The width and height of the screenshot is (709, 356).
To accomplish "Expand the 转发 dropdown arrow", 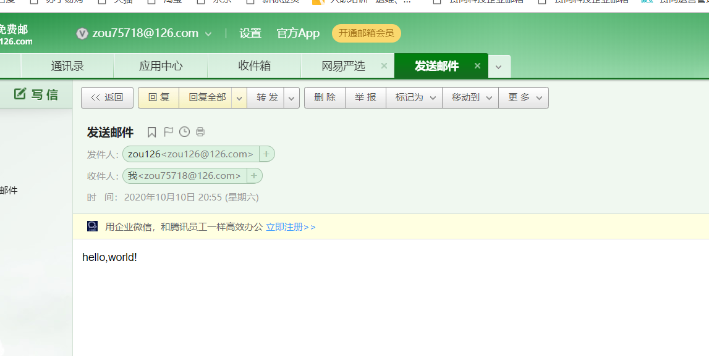I will click(x=292, y=98).
